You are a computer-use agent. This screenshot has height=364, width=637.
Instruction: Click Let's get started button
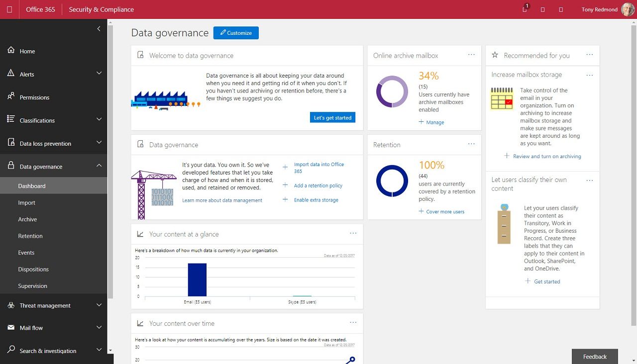pyautogui.click(x=332, y=118)
